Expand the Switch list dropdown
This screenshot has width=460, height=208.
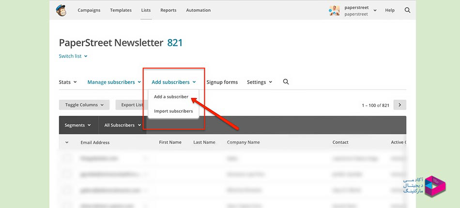pyautogui.click(x=73, y=56)
